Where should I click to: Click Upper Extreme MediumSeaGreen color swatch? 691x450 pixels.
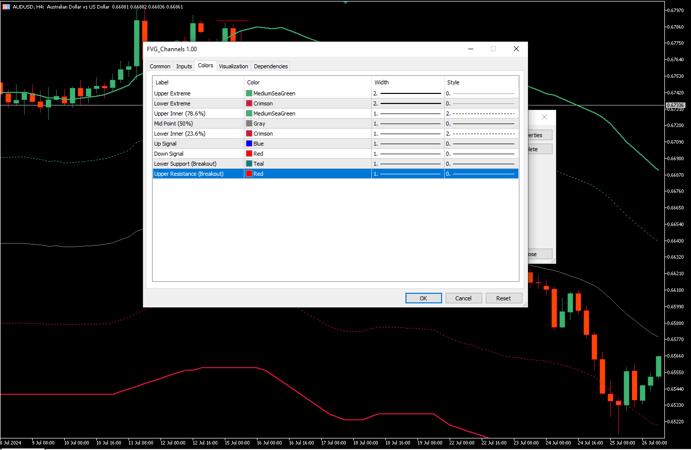(x=249, y=93)
